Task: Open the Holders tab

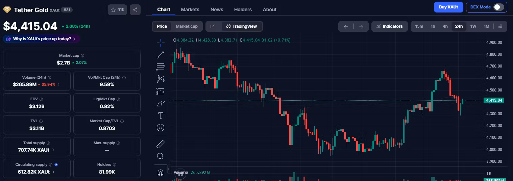Action: click(x=243, y=9)
